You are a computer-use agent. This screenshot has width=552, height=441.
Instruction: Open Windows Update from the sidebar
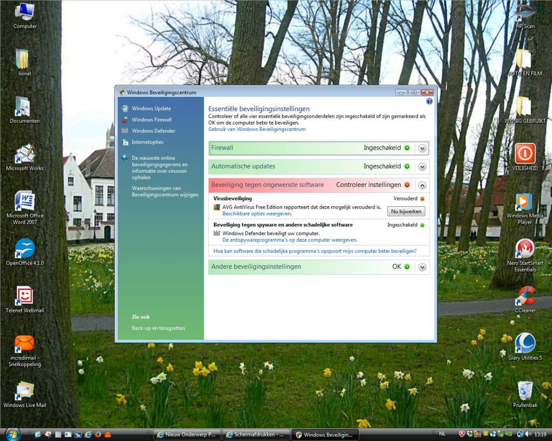point(151,108)
